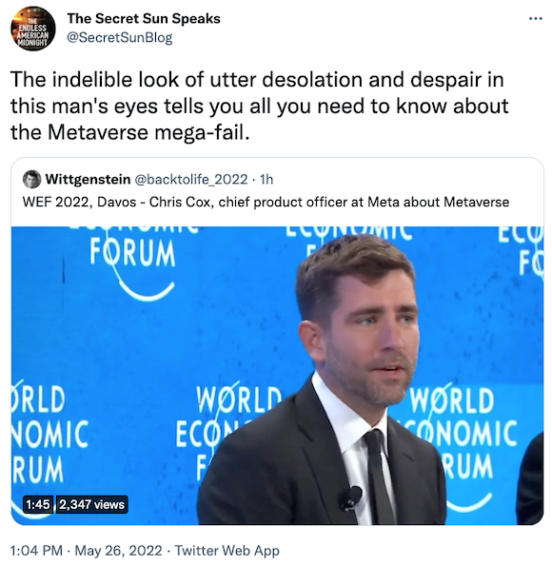552x566 pixels.
Task: Play the WEF Davos video thumbnail
Action: coord(277,376)
